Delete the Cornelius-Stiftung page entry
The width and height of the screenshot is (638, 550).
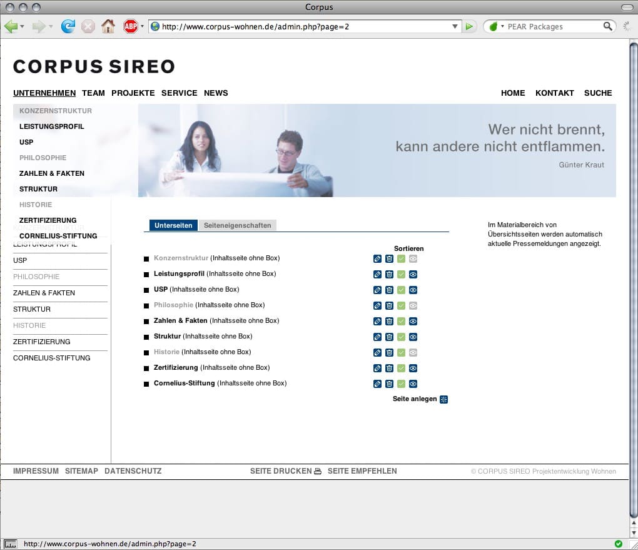pos(390,384)
